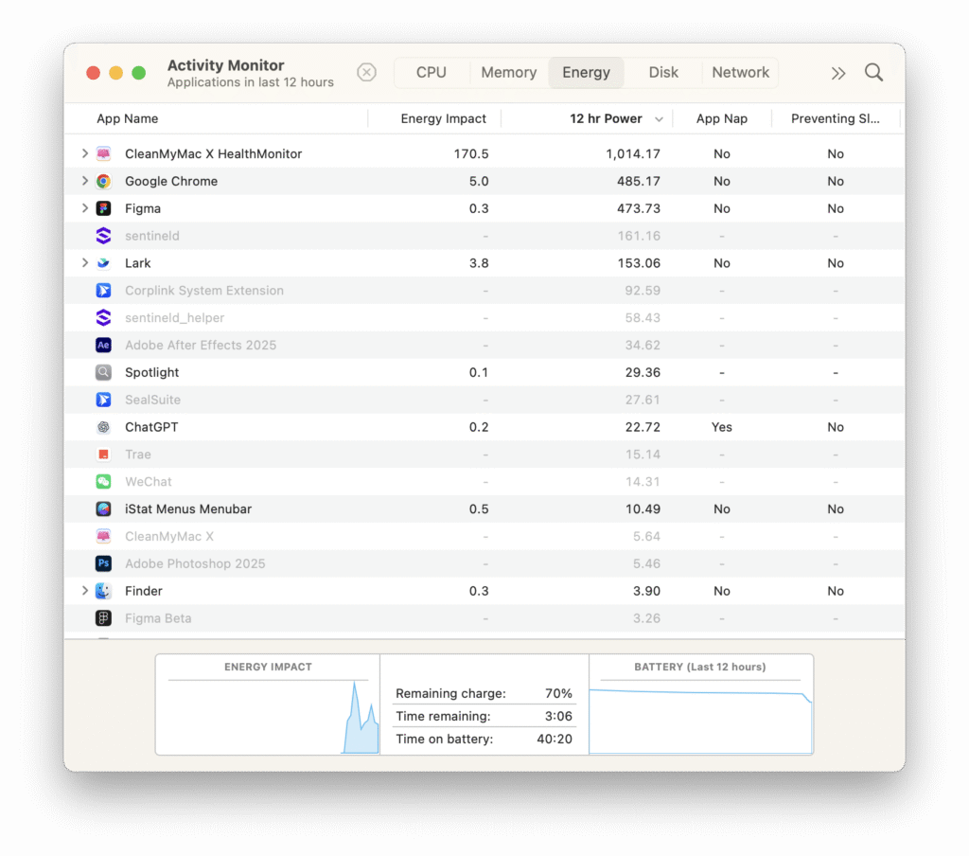This screenshot has height=856, width=969.
Task: Sort by 12 hr Power column header
Action: tap(606, 118)
